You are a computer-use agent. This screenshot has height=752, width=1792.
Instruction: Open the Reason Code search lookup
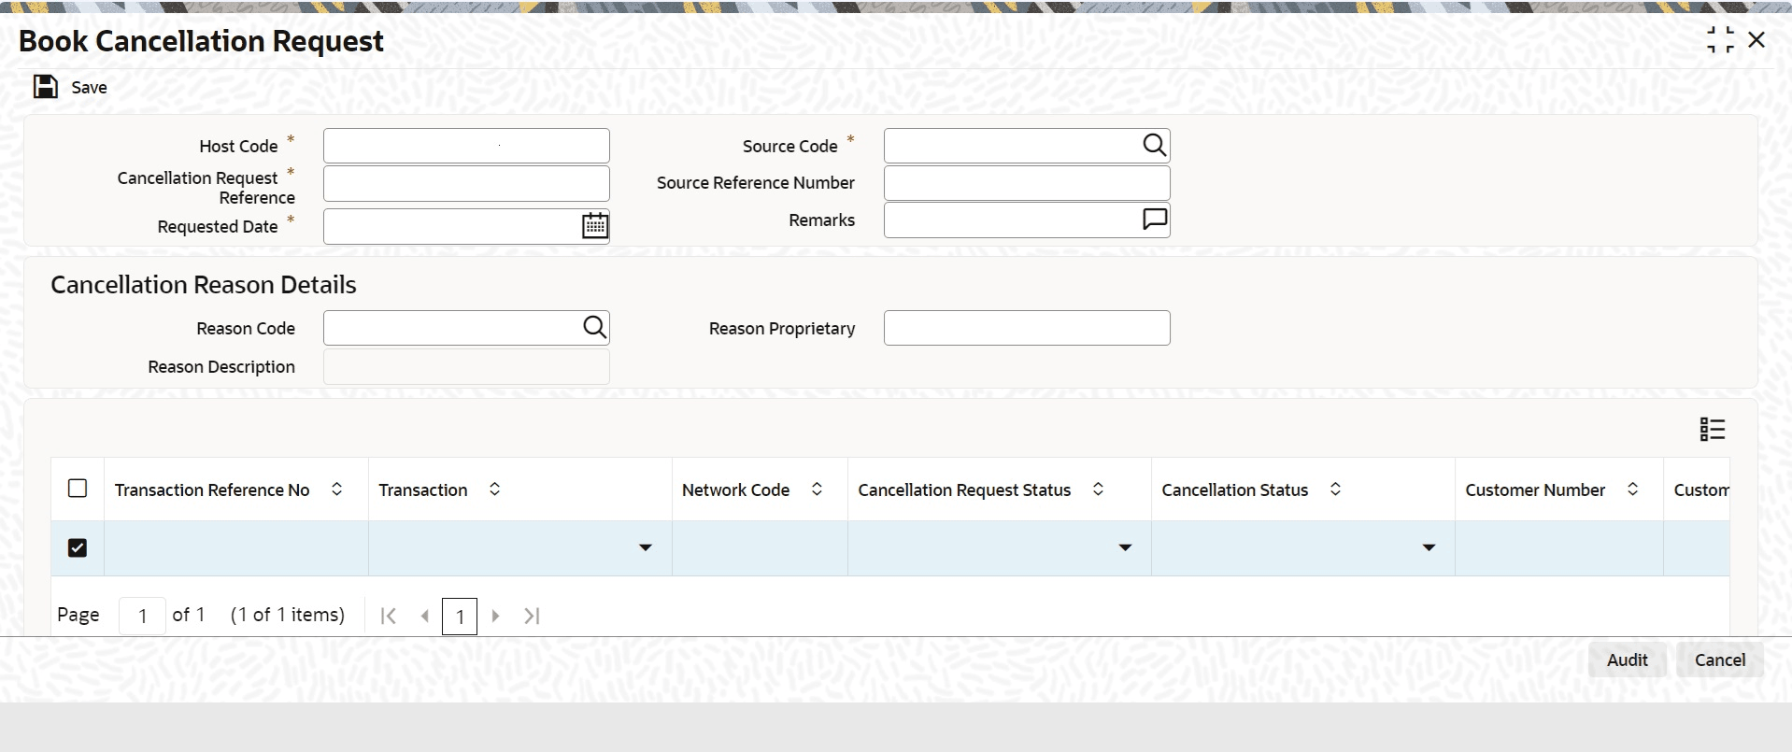pyautogui.click(x=594, y=327)
